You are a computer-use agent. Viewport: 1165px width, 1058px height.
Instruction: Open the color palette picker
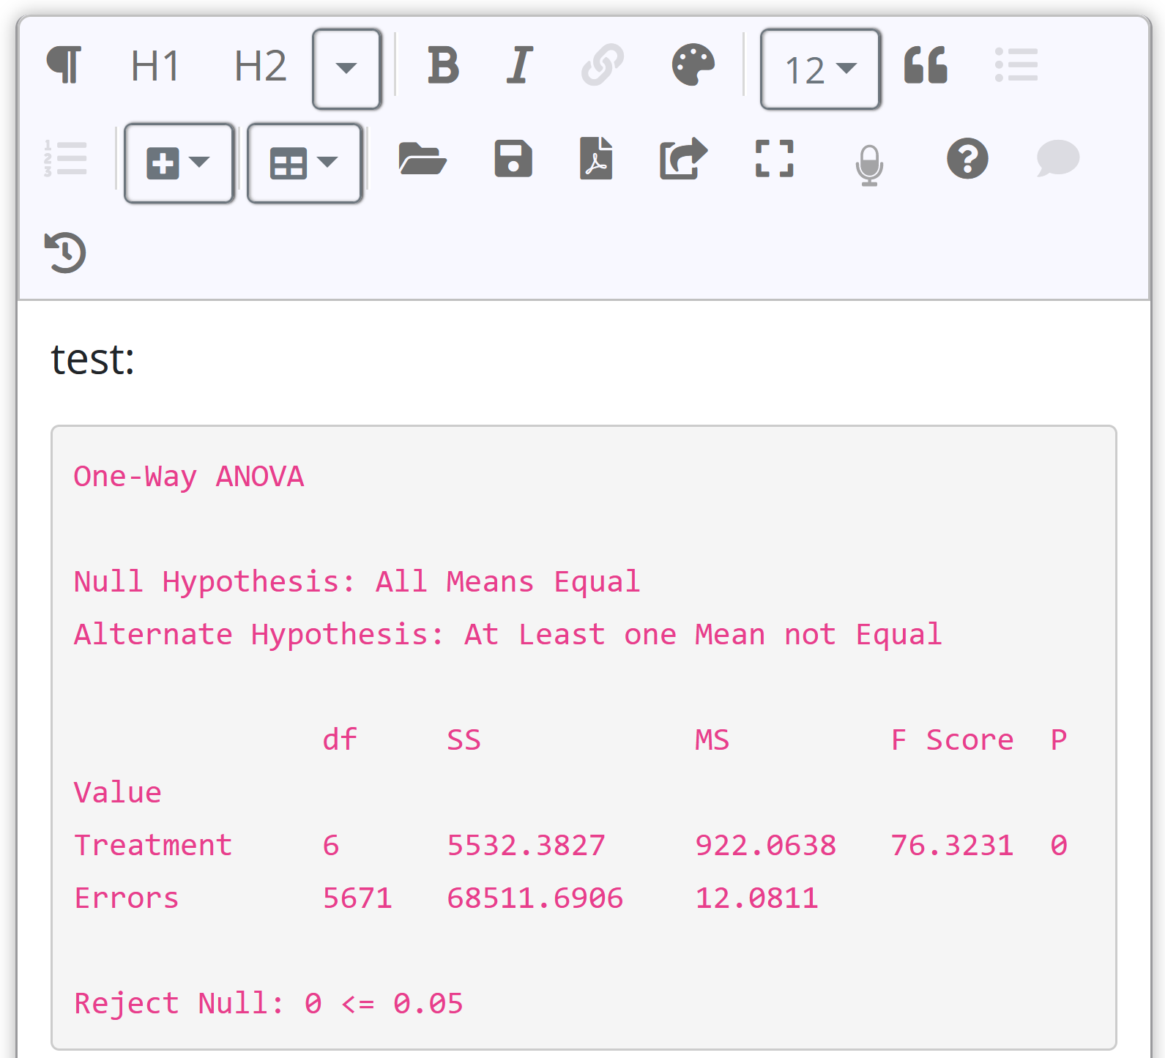693,65
